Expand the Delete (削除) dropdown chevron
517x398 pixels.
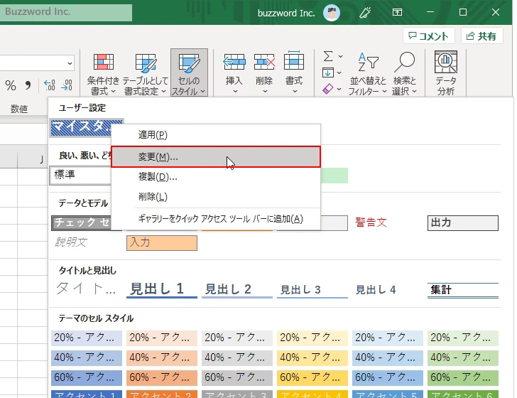tap(265, 92)
